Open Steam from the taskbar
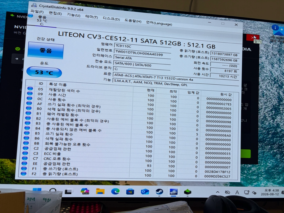The width and height of the screenshot is (284, 213). point(159,192)
